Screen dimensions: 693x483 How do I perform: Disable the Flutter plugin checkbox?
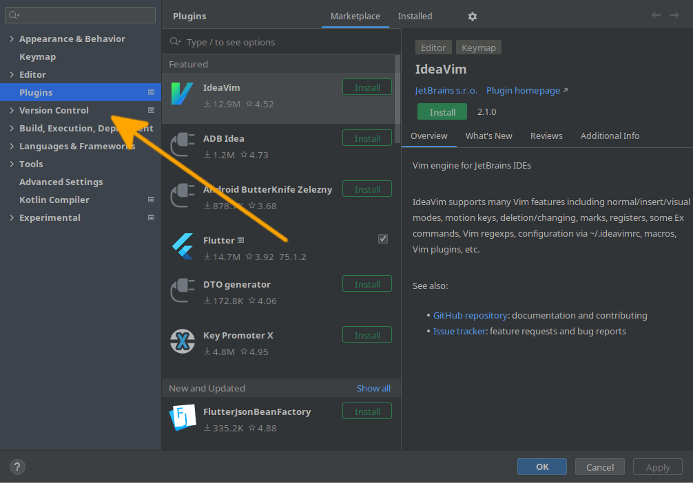click(x=383, y=239)
